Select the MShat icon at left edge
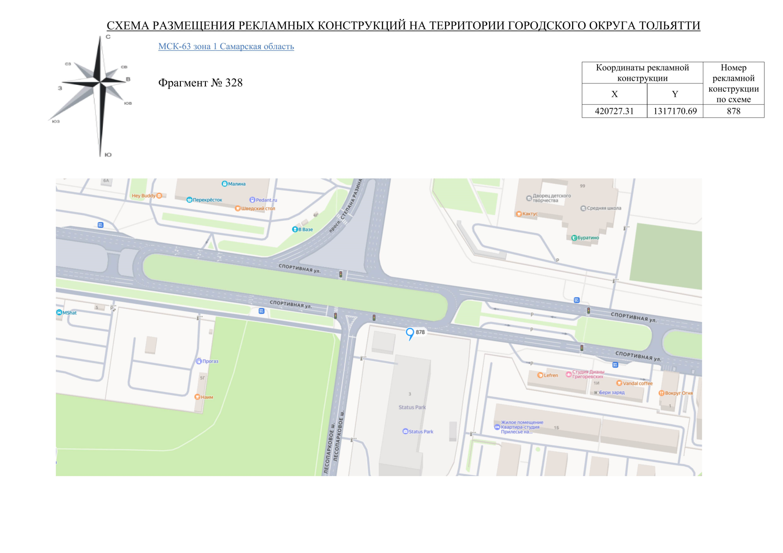Viewport: 783px width, 553px height. (x=59, y=312)
